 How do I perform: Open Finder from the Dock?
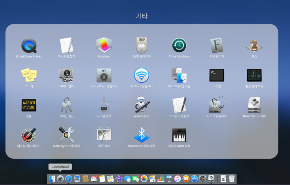click(x=52, y=179)
